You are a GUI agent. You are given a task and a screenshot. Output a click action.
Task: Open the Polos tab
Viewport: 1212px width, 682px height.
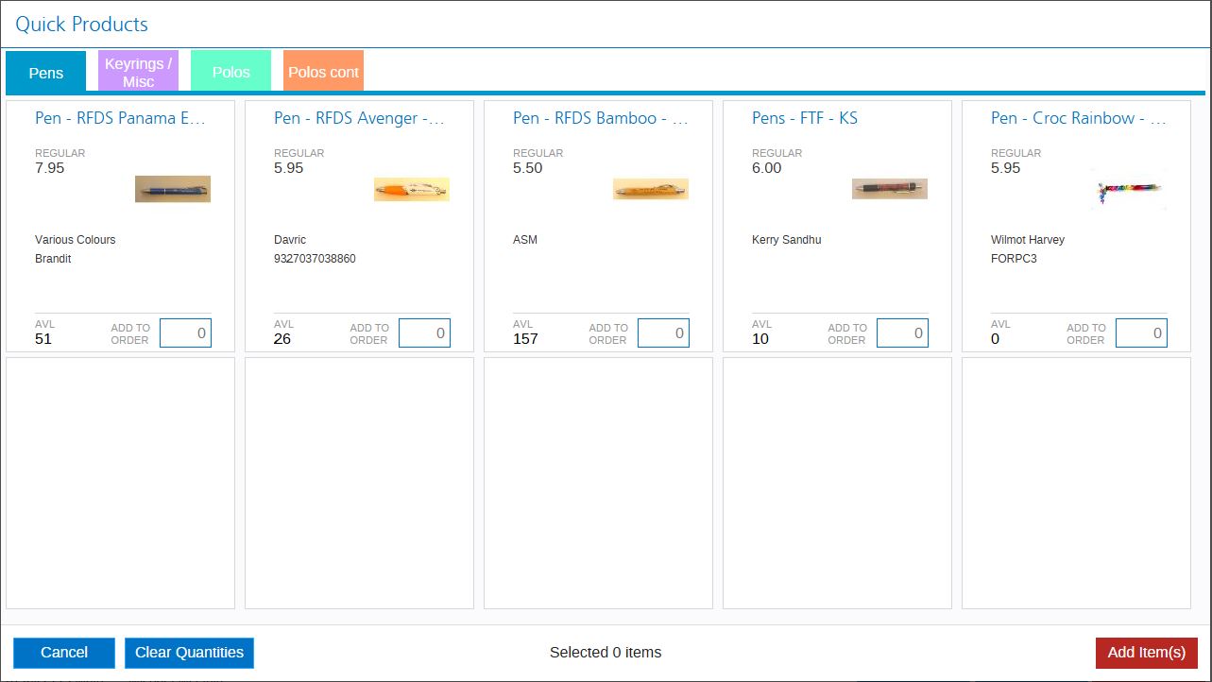[x=230, y=70]
